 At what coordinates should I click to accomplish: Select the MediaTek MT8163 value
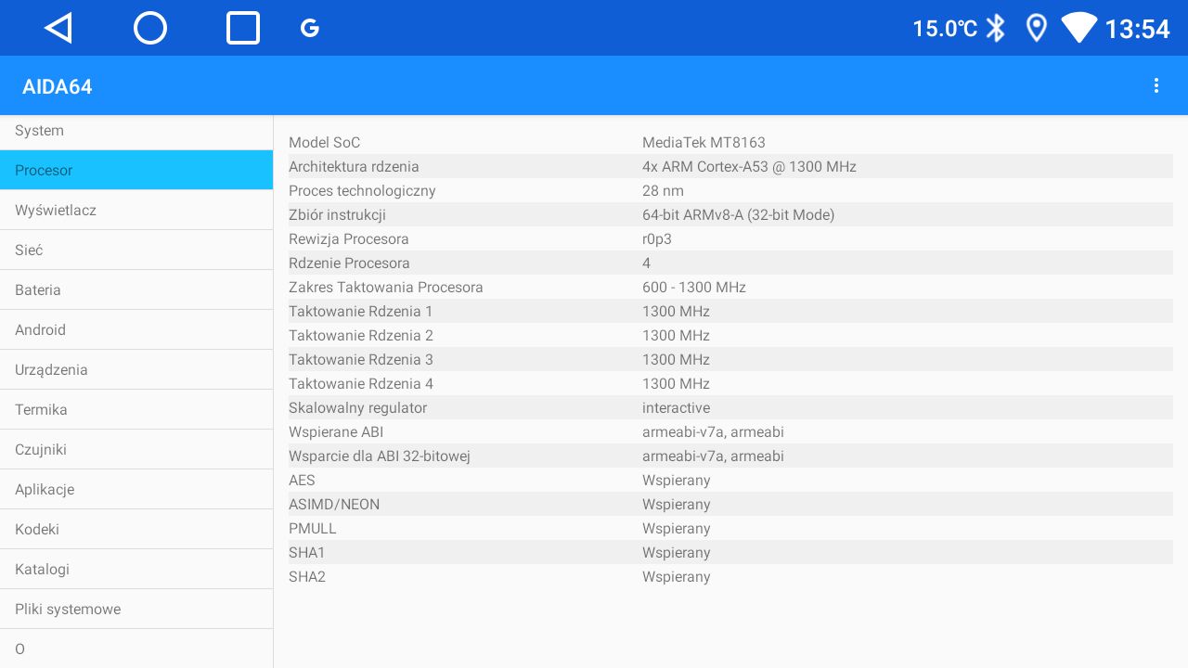pyautogui.click(x=704, y=142)
